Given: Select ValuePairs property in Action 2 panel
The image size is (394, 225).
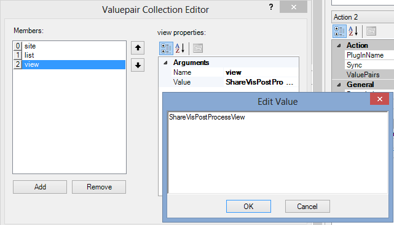Looking at the screenshot, I should 363,75.
